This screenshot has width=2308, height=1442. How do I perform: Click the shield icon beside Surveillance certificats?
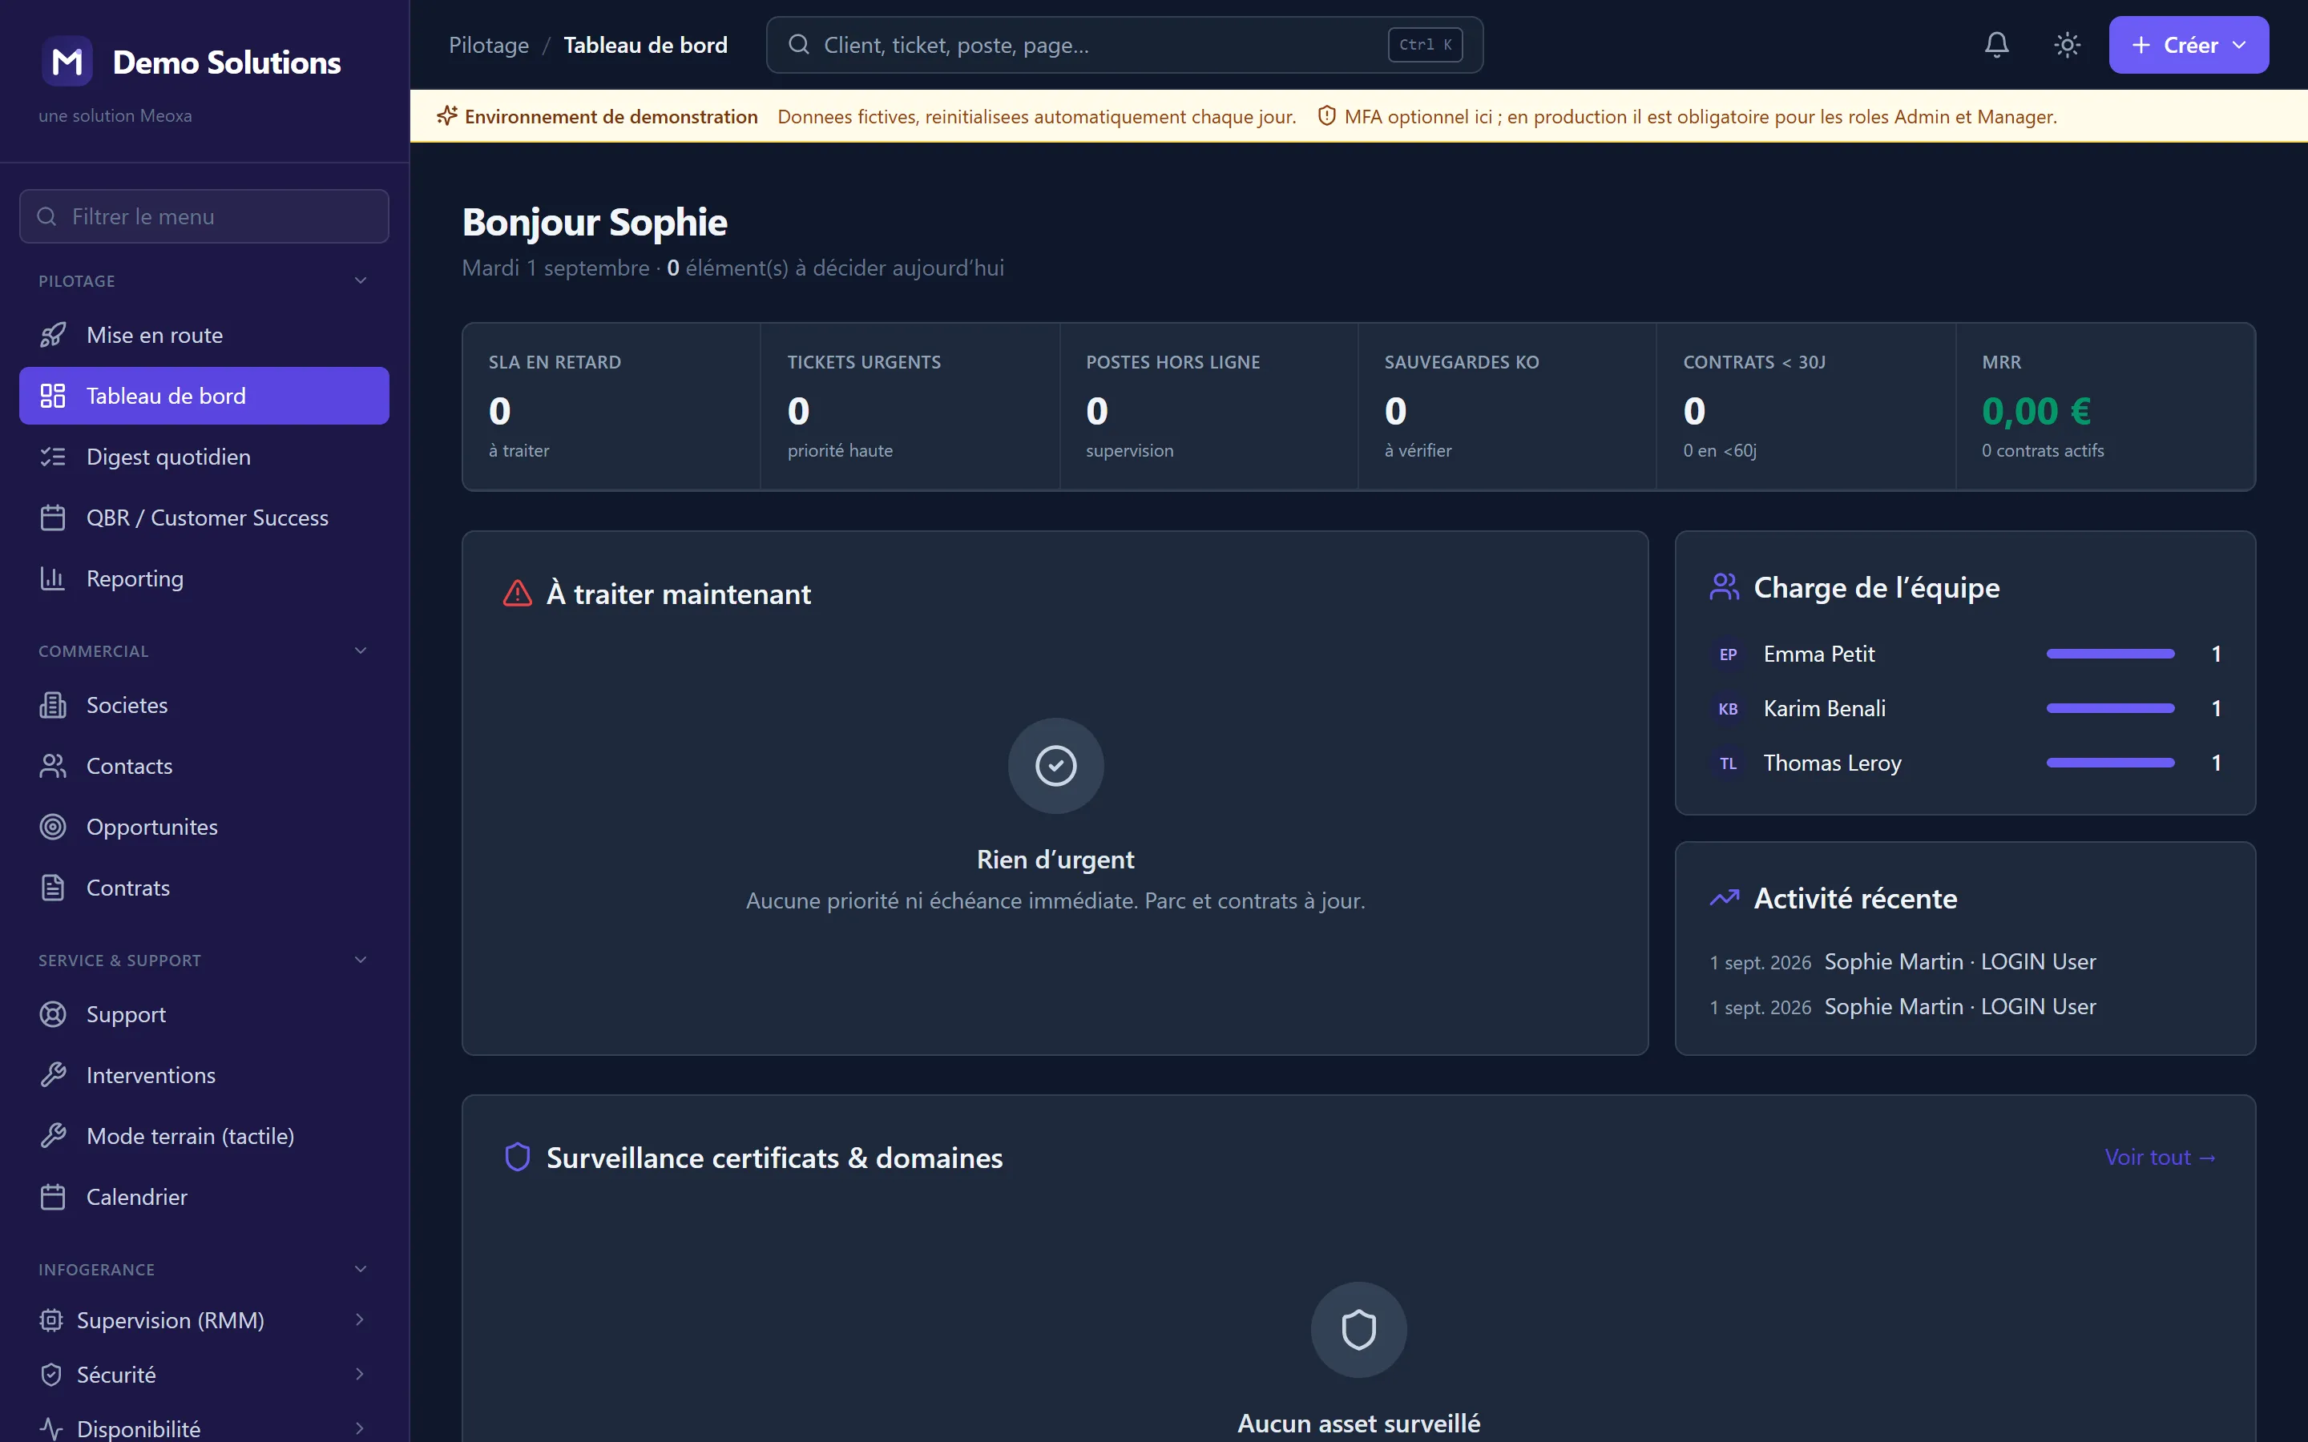(x=517, y=1157)
